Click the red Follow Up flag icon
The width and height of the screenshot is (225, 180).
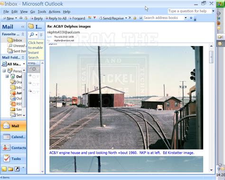point(94,18)
